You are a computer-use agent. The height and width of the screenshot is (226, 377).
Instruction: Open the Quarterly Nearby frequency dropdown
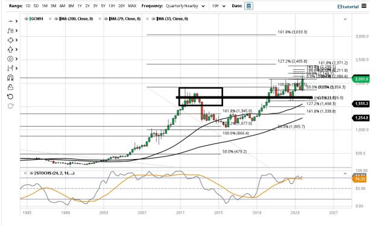[185, 6]
